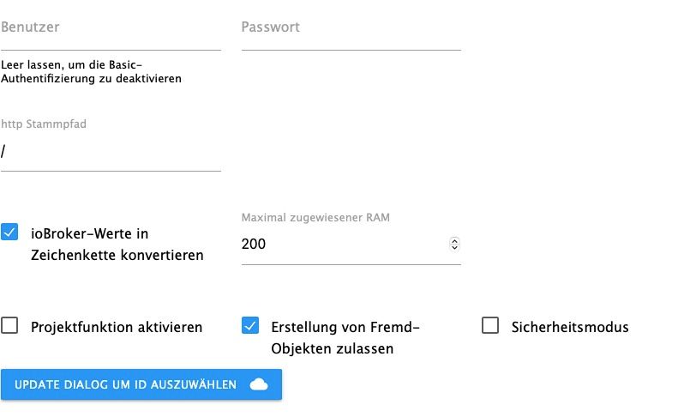This screenshot has width=690, height=417.
Task: Click the slash value in Stammpfad field
Action: (x=3, y=152)
